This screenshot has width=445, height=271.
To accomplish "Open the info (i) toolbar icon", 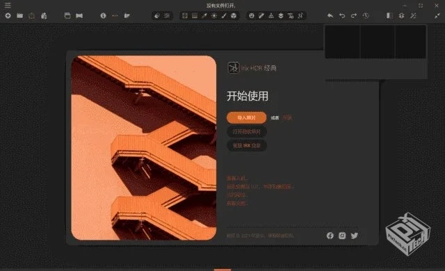I will pos(103,15).
